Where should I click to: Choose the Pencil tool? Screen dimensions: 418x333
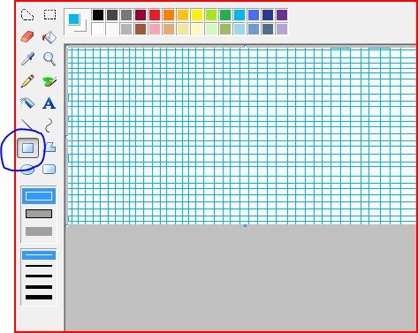[27, 81]
